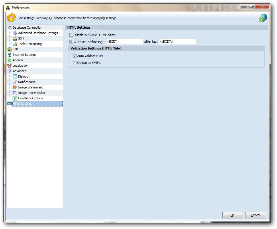Click the Table Remapping icon

pos(15,44)
